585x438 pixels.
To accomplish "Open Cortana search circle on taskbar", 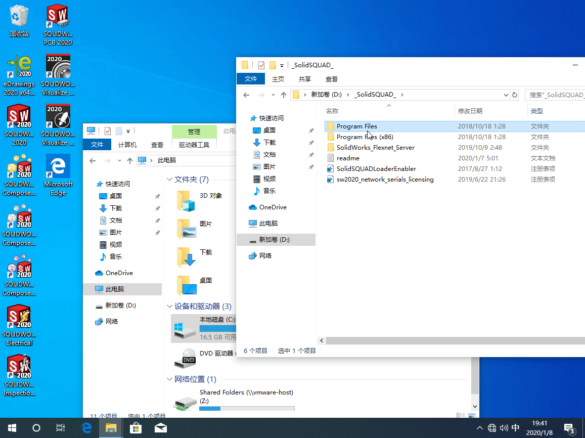I will tap(36, 428).
